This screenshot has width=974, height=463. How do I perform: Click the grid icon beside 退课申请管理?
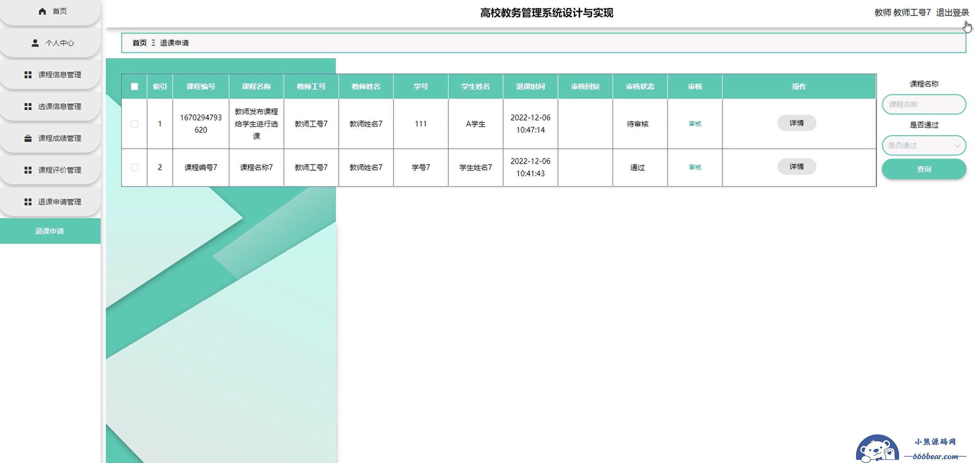28,202
